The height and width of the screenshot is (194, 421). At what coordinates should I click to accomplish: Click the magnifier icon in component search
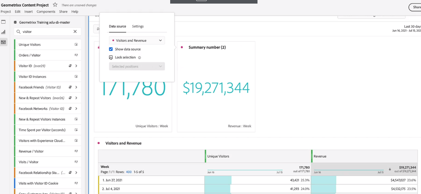tap(18, 32)
